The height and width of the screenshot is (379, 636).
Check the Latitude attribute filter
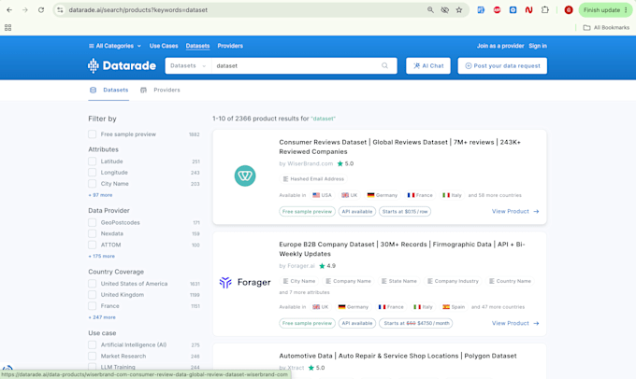tap(92, 161)
